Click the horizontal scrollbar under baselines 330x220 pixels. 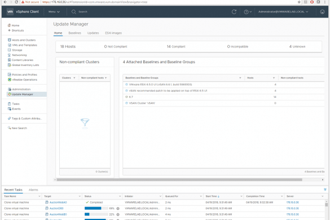pos(179,180)
